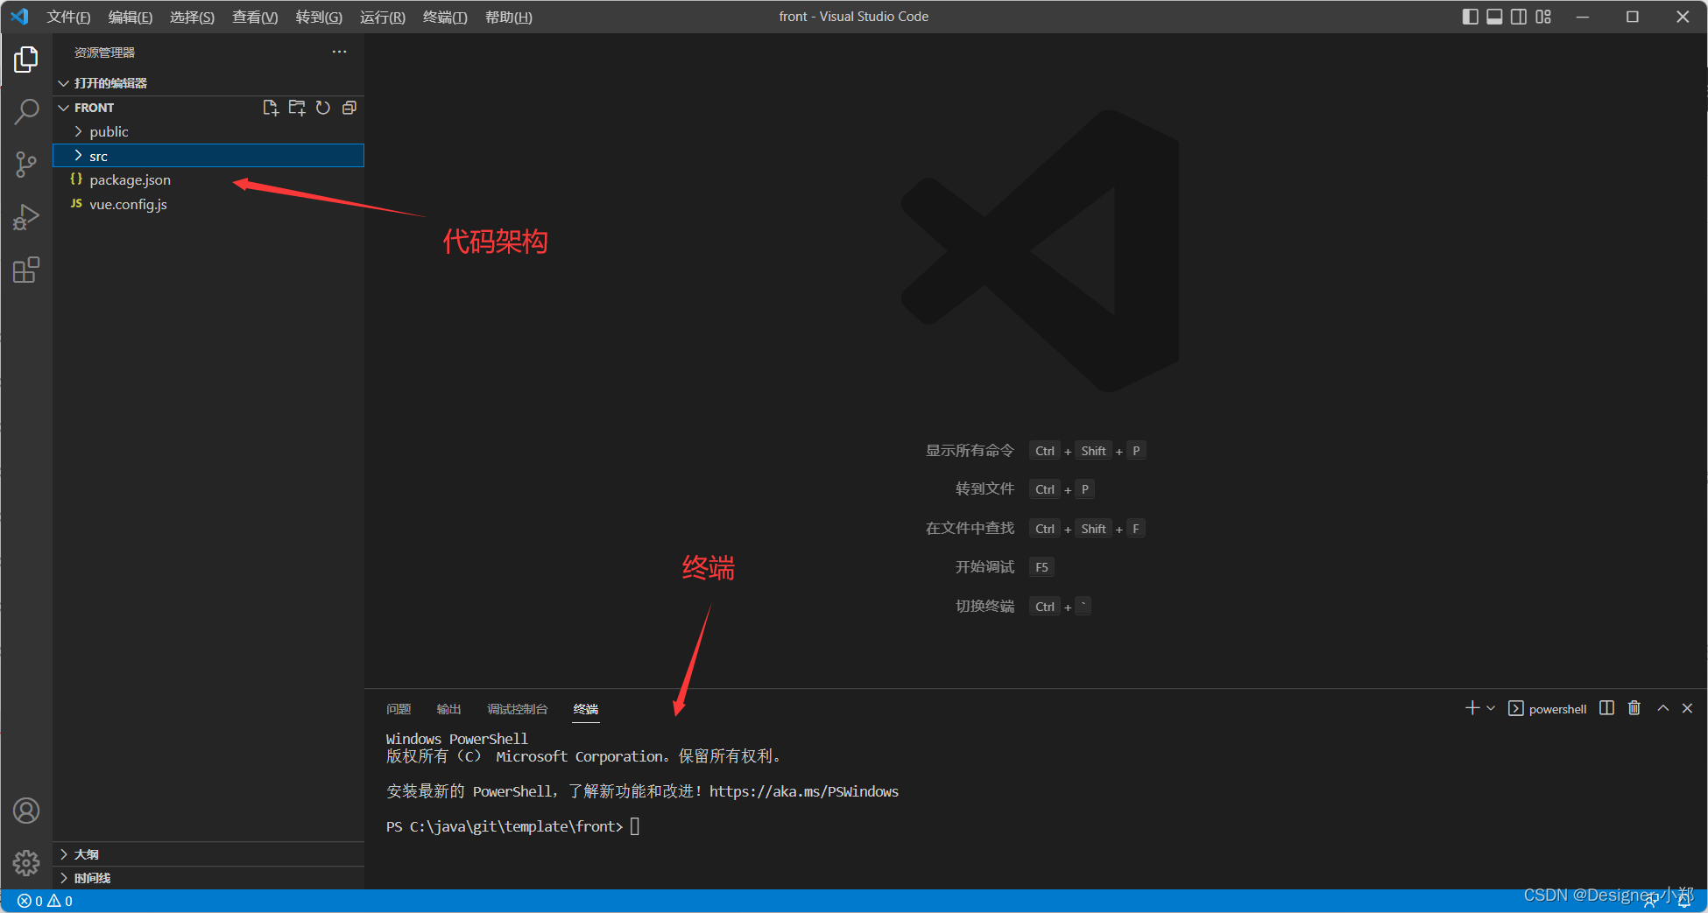Maximize the panel size with up chevron
Image resolution: width=1708 pixels, height=913 pixels.
[x=1662, y=708]
